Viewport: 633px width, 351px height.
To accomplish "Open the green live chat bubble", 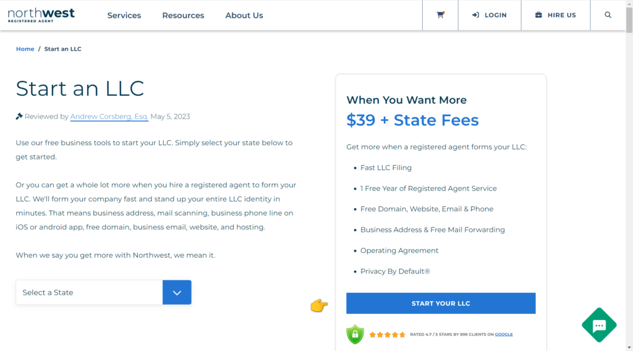I will point(598,325).
